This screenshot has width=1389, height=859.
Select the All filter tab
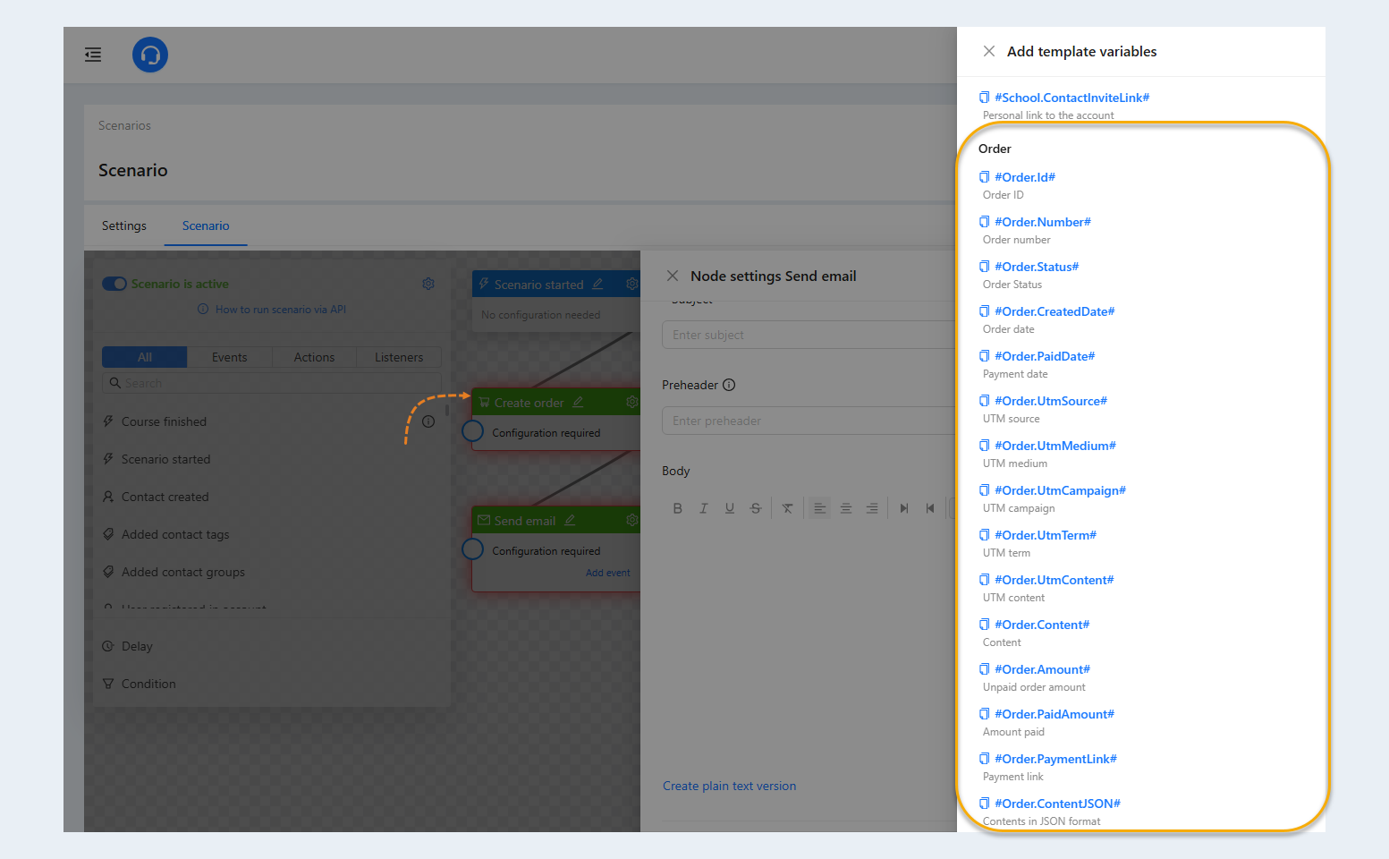coord(145,357)
